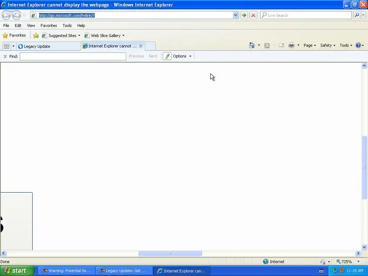Open Suggested Sites link
The height and width of the screenshot is (276, 368).
coord(61,36)
